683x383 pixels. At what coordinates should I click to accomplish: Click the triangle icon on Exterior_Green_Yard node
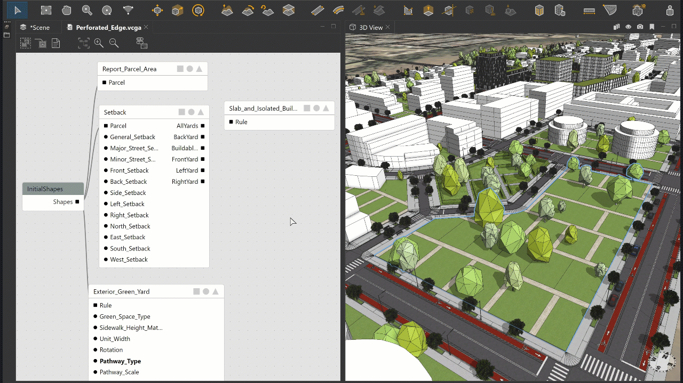point(216,291)
